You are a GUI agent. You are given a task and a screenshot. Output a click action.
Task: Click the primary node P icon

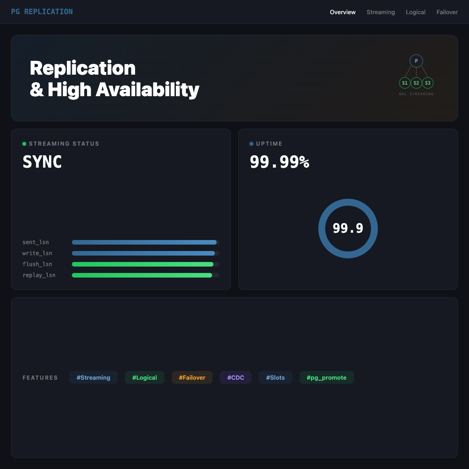tap(416, 61)
